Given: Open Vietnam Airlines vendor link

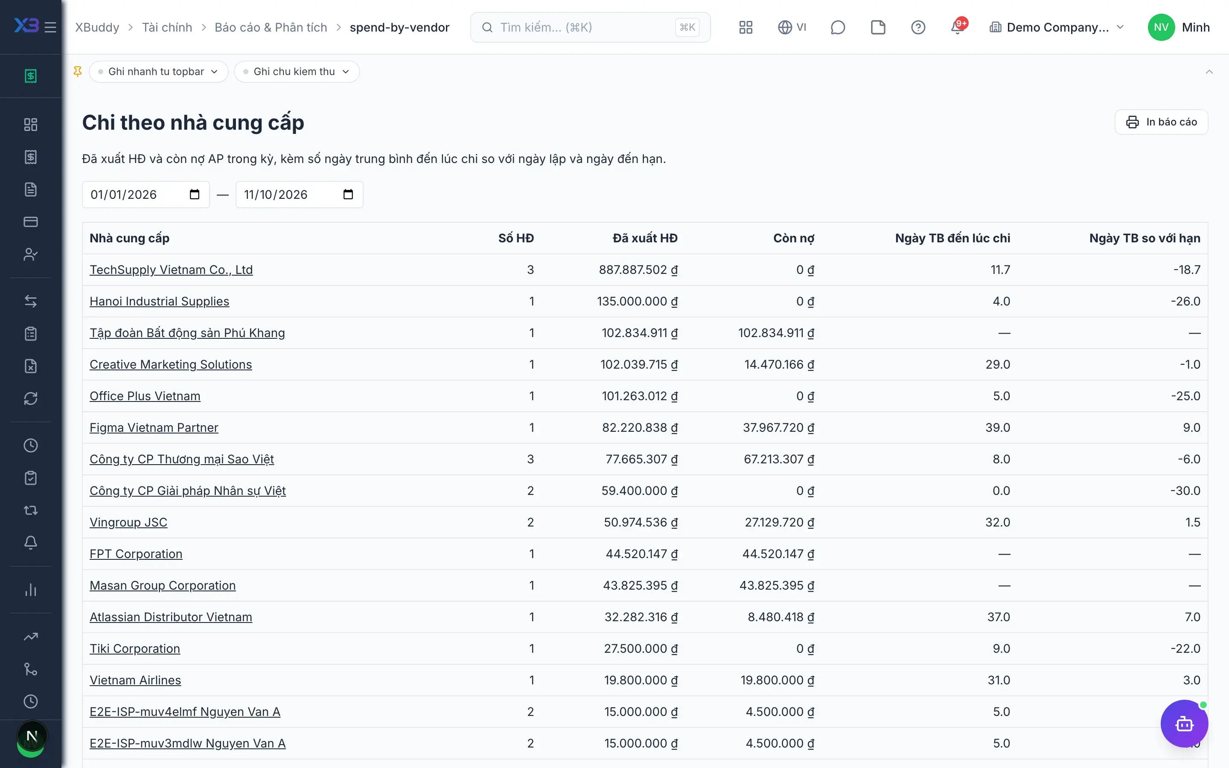Looking at the screenshot, I should point(135,680).
